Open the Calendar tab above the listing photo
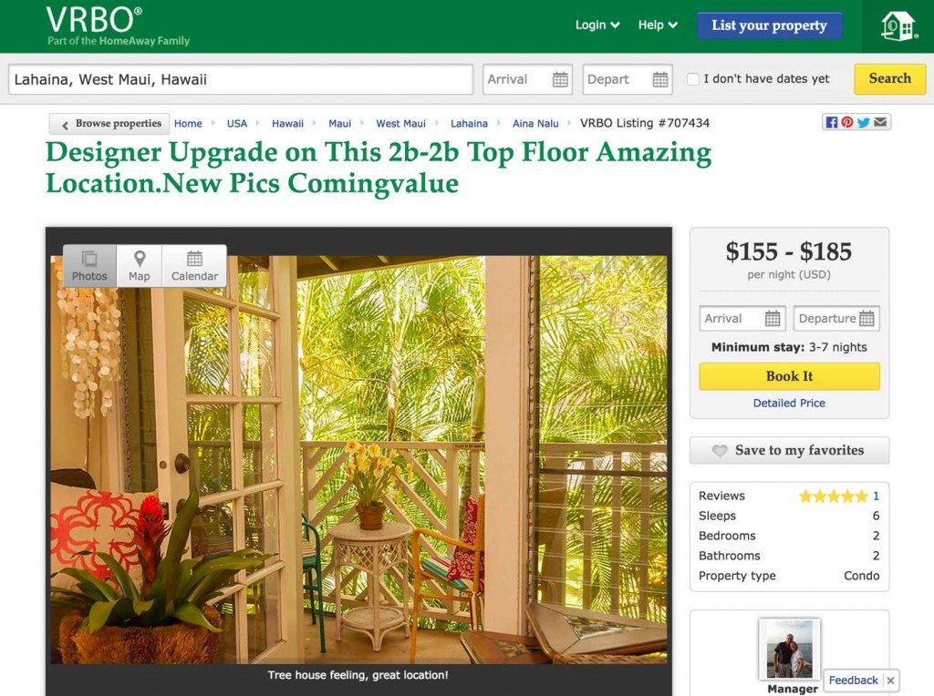934x696 pixels. 194,265
